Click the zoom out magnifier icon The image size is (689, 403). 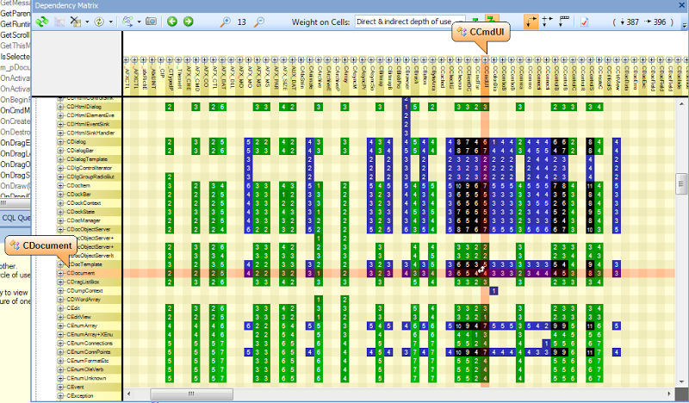[260, 22]
